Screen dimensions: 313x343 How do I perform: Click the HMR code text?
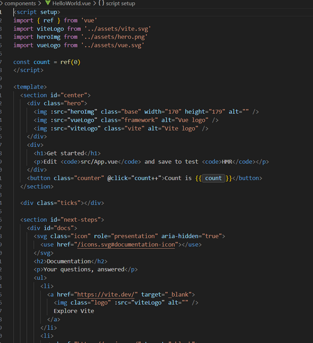pyautogui.click(x=227, y=161)
